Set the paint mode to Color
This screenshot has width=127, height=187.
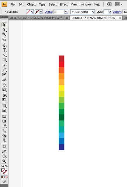pyautogui.click(x=2, y=177)
